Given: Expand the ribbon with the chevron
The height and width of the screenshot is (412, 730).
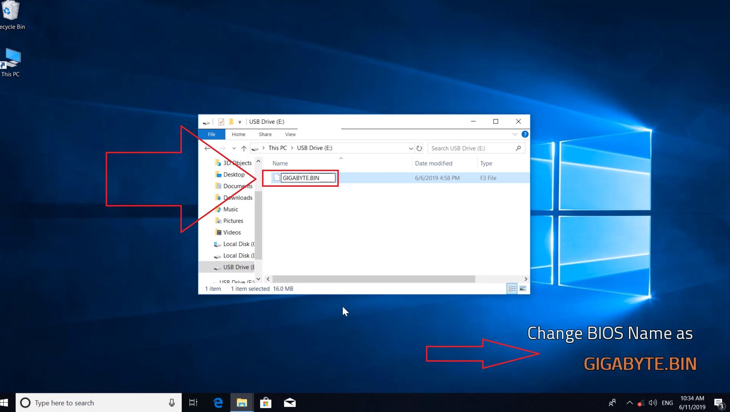Looking at the screenshot, I should tap(515, 134).
